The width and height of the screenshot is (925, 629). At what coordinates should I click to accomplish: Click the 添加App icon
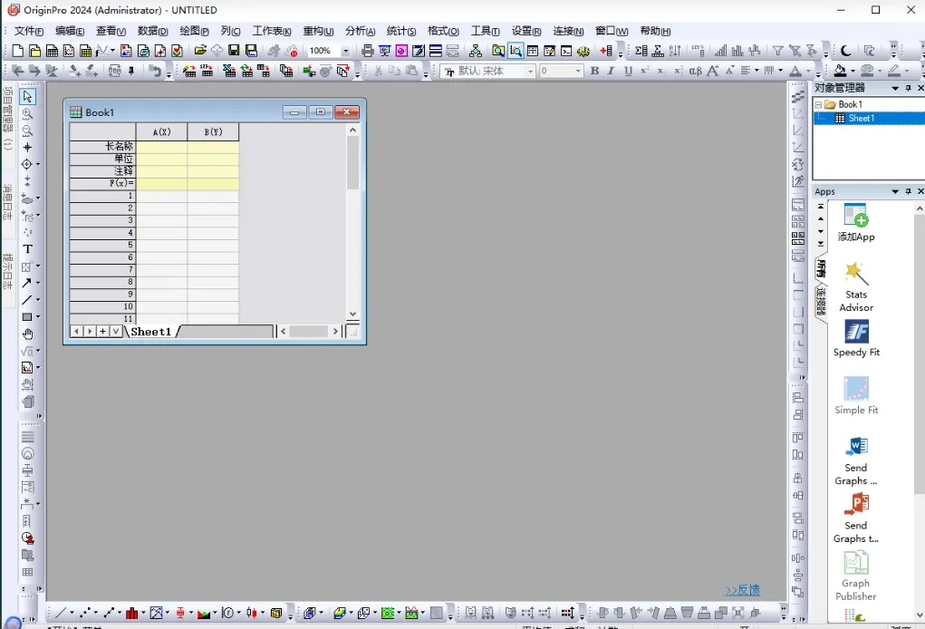856,222
